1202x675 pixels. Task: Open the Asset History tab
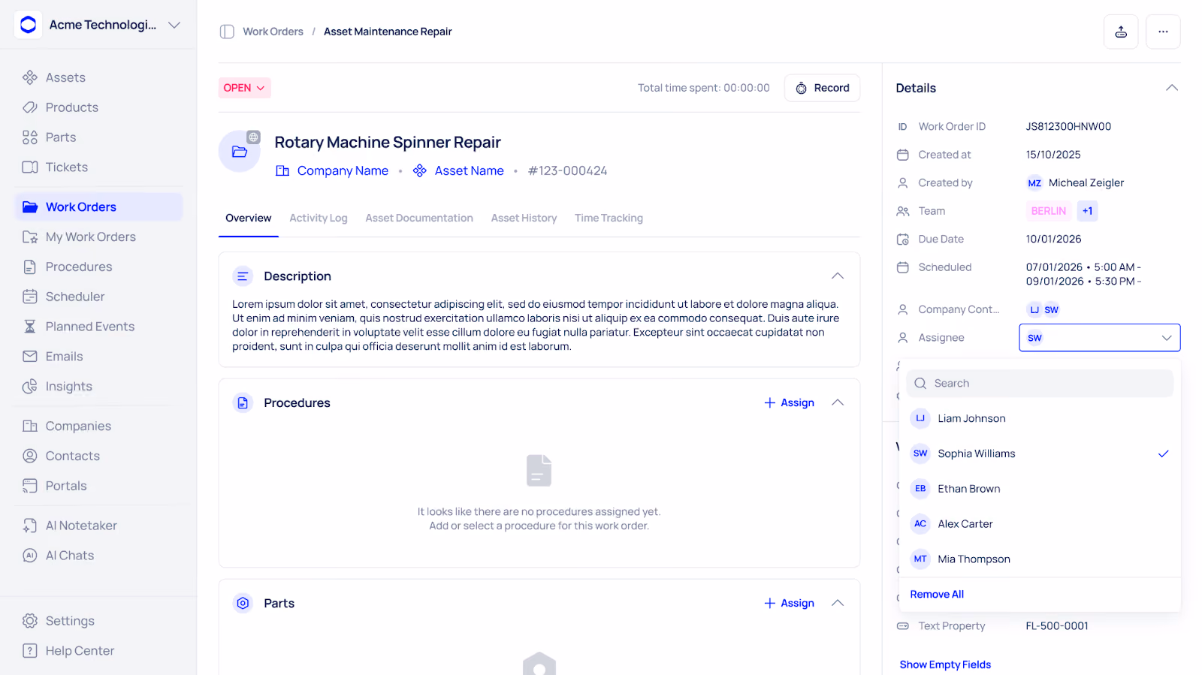tap(524, 218)
